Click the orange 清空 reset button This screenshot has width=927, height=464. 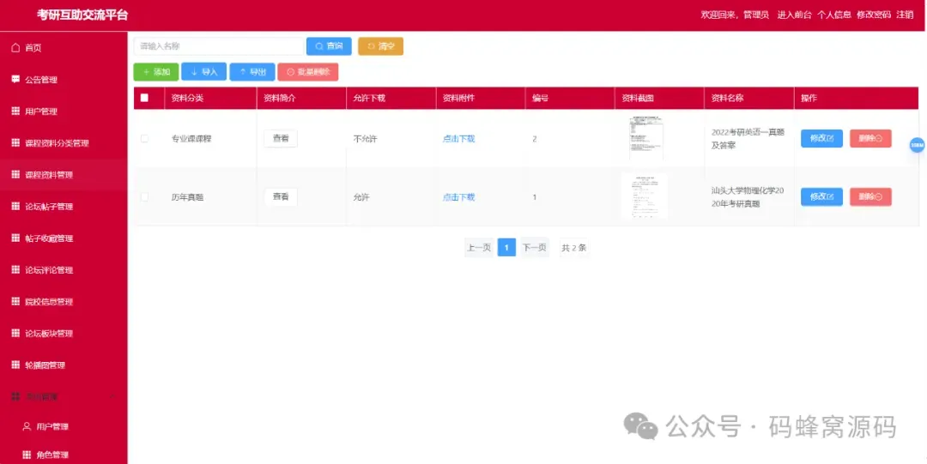point(381,46)
